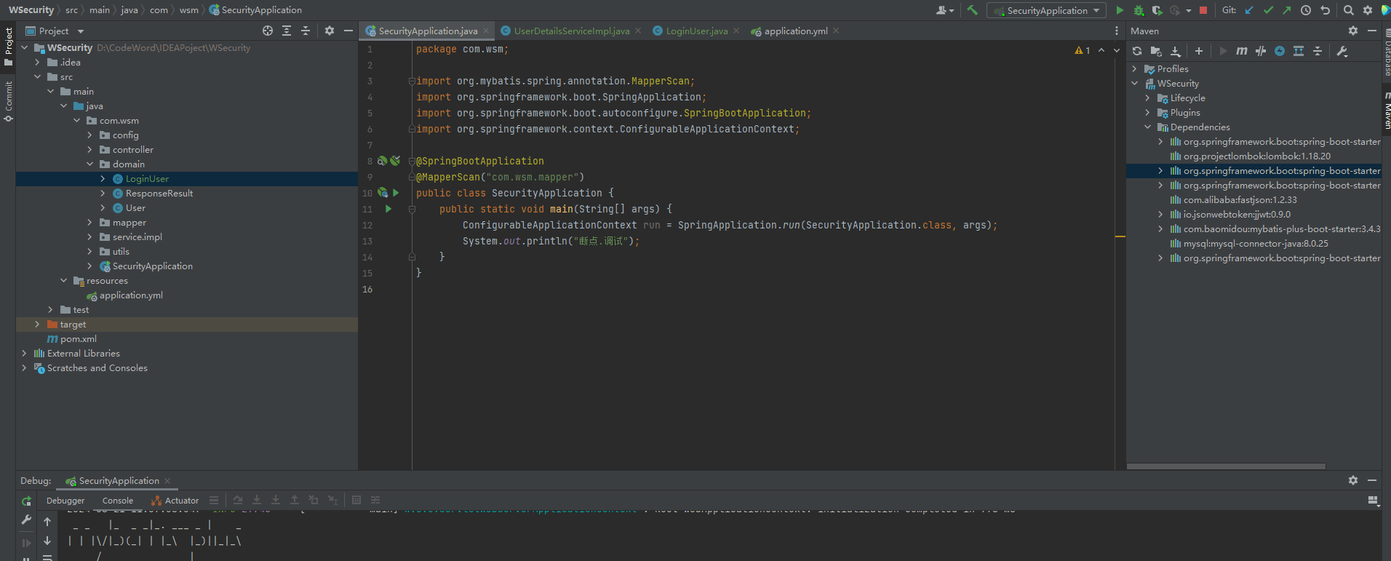The height and width of the screenshot is (561, 1391).
Task: Open pom.xml from the project tree
Action: (78, 339)
